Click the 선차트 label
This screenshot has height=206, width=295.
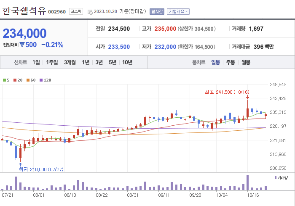pyautogui.click(x=21, y=62)
